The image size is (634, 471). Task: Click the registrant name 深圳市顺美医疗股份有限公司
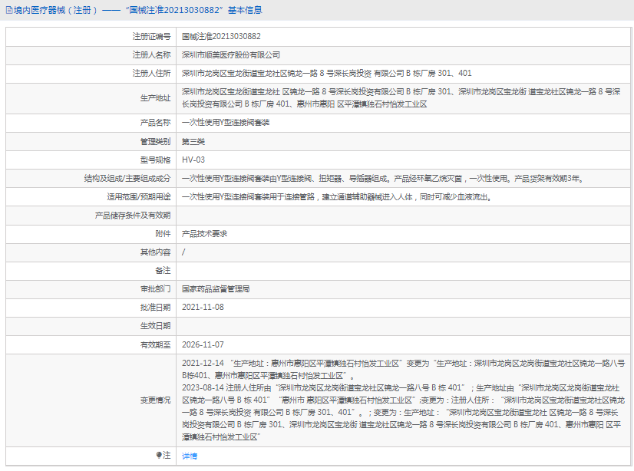click(x=231, y=55)
